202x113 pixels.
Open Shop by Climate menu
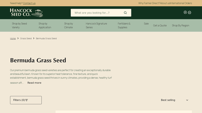click(x=68, y=25)
